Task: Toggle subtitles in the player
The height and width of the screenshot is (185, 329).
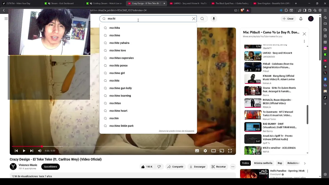Action: tap(197, 151)
